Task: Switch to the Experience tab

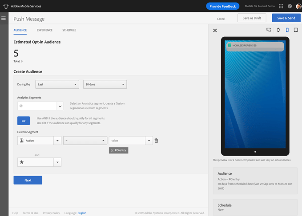Action: [x=44, y=30]
